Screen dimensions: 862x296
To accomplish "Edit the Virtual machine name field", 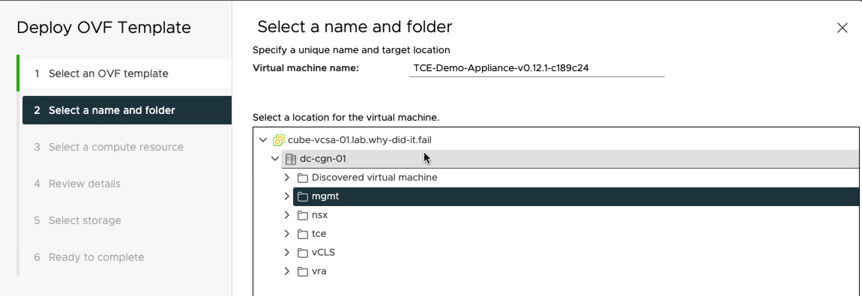I will [x=536, y=68].
